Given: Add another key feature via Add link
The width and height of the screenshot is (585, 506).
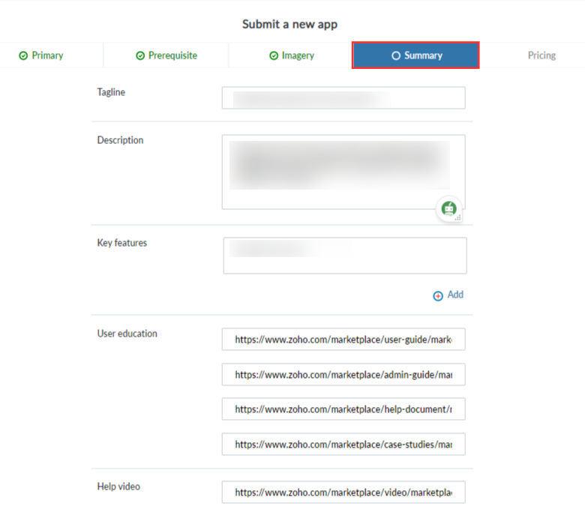Looking at the screenshot, I should click(x=455, y=295).
